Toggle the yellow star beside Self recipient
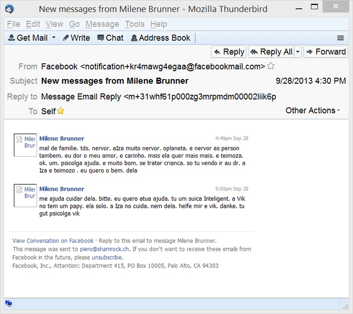The width and height of the screenshot is (353, 314). tap(60, 111)
